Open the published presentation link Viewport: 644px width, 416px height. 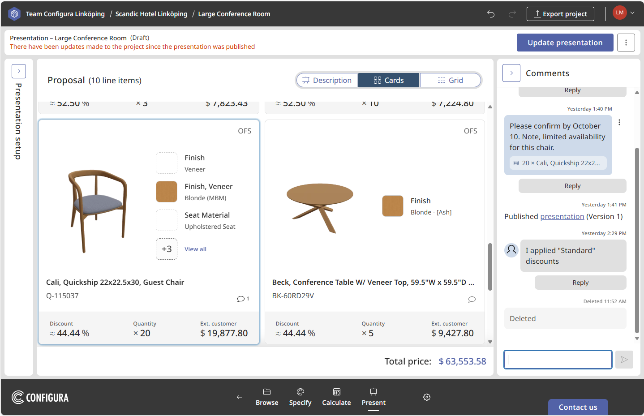click(x=562, y=216)
